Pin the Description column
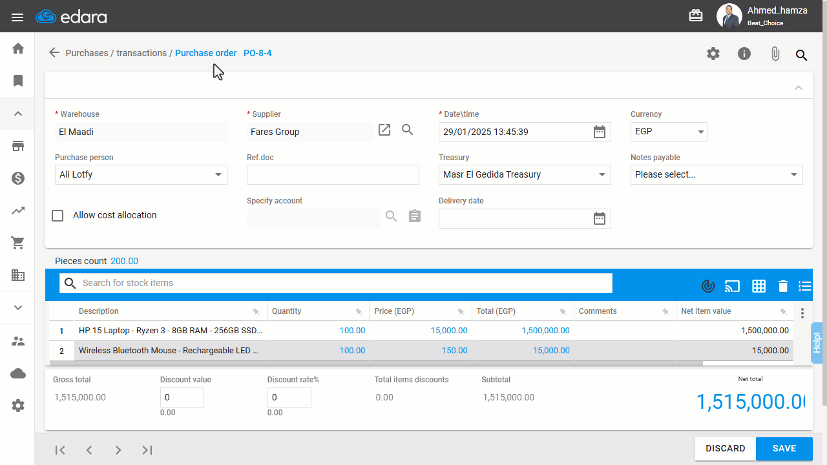This screenshot has height=465, width=827. click(256, 311)
